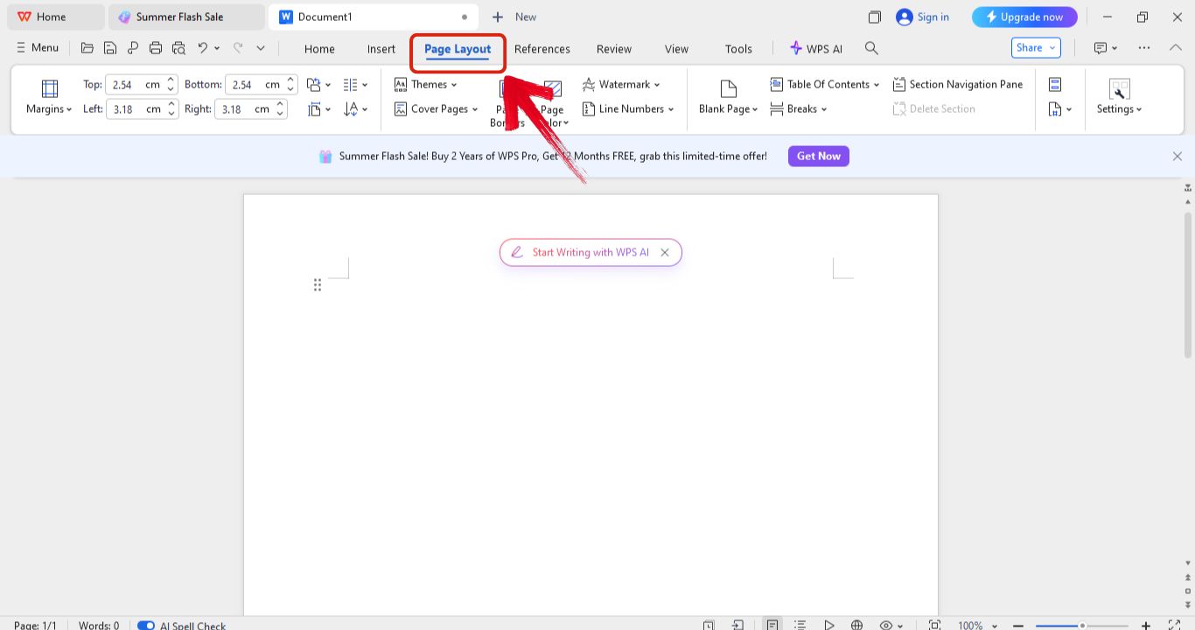Open the Page Color picker
1195x630 pixels.
(x=552, y=102)
